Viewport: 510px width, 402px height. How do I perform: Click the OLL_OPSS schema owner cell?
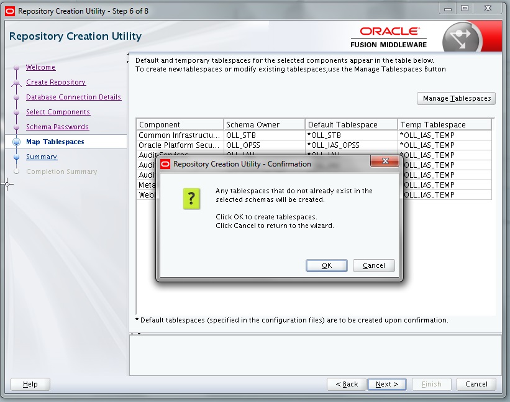(x=264, y=145)
